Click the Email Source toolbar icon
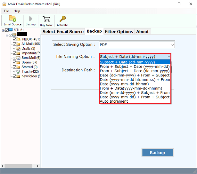This screenshot has height=174, width=197. 12,19
